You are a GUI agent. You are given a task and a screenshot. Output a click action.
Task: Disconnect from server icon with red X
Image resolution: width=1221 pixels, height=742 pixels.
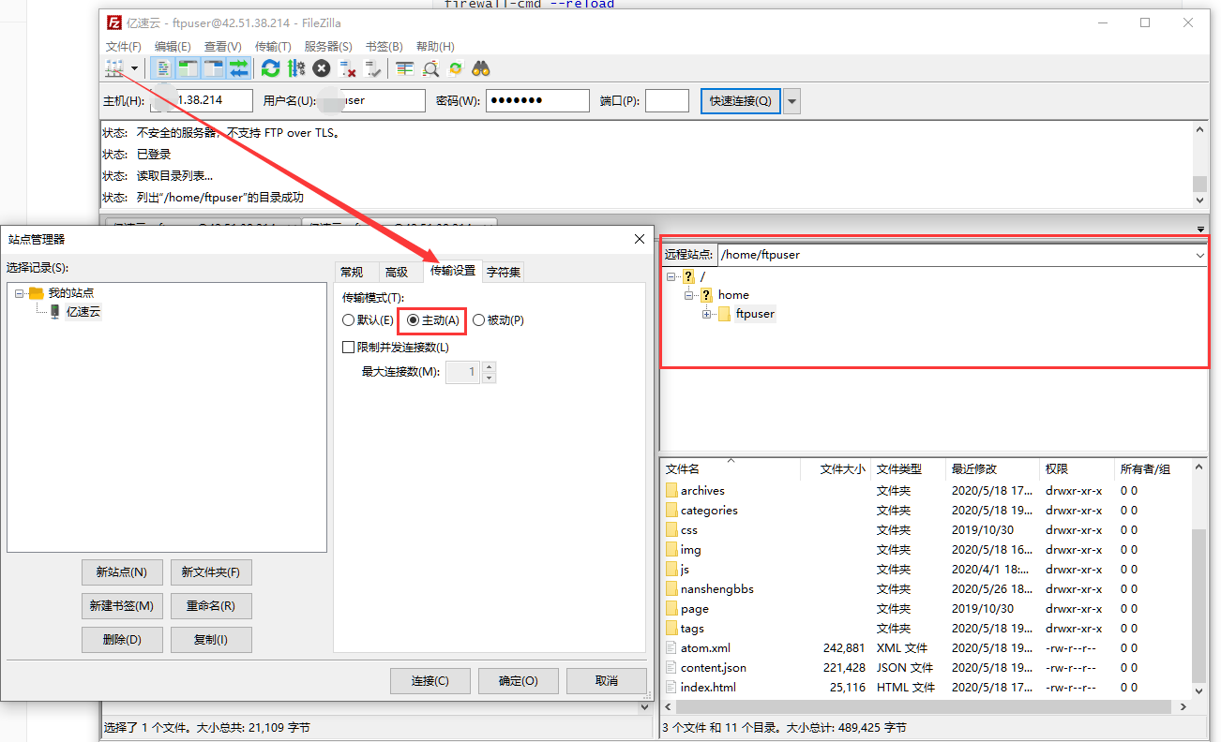coord(348,68)
